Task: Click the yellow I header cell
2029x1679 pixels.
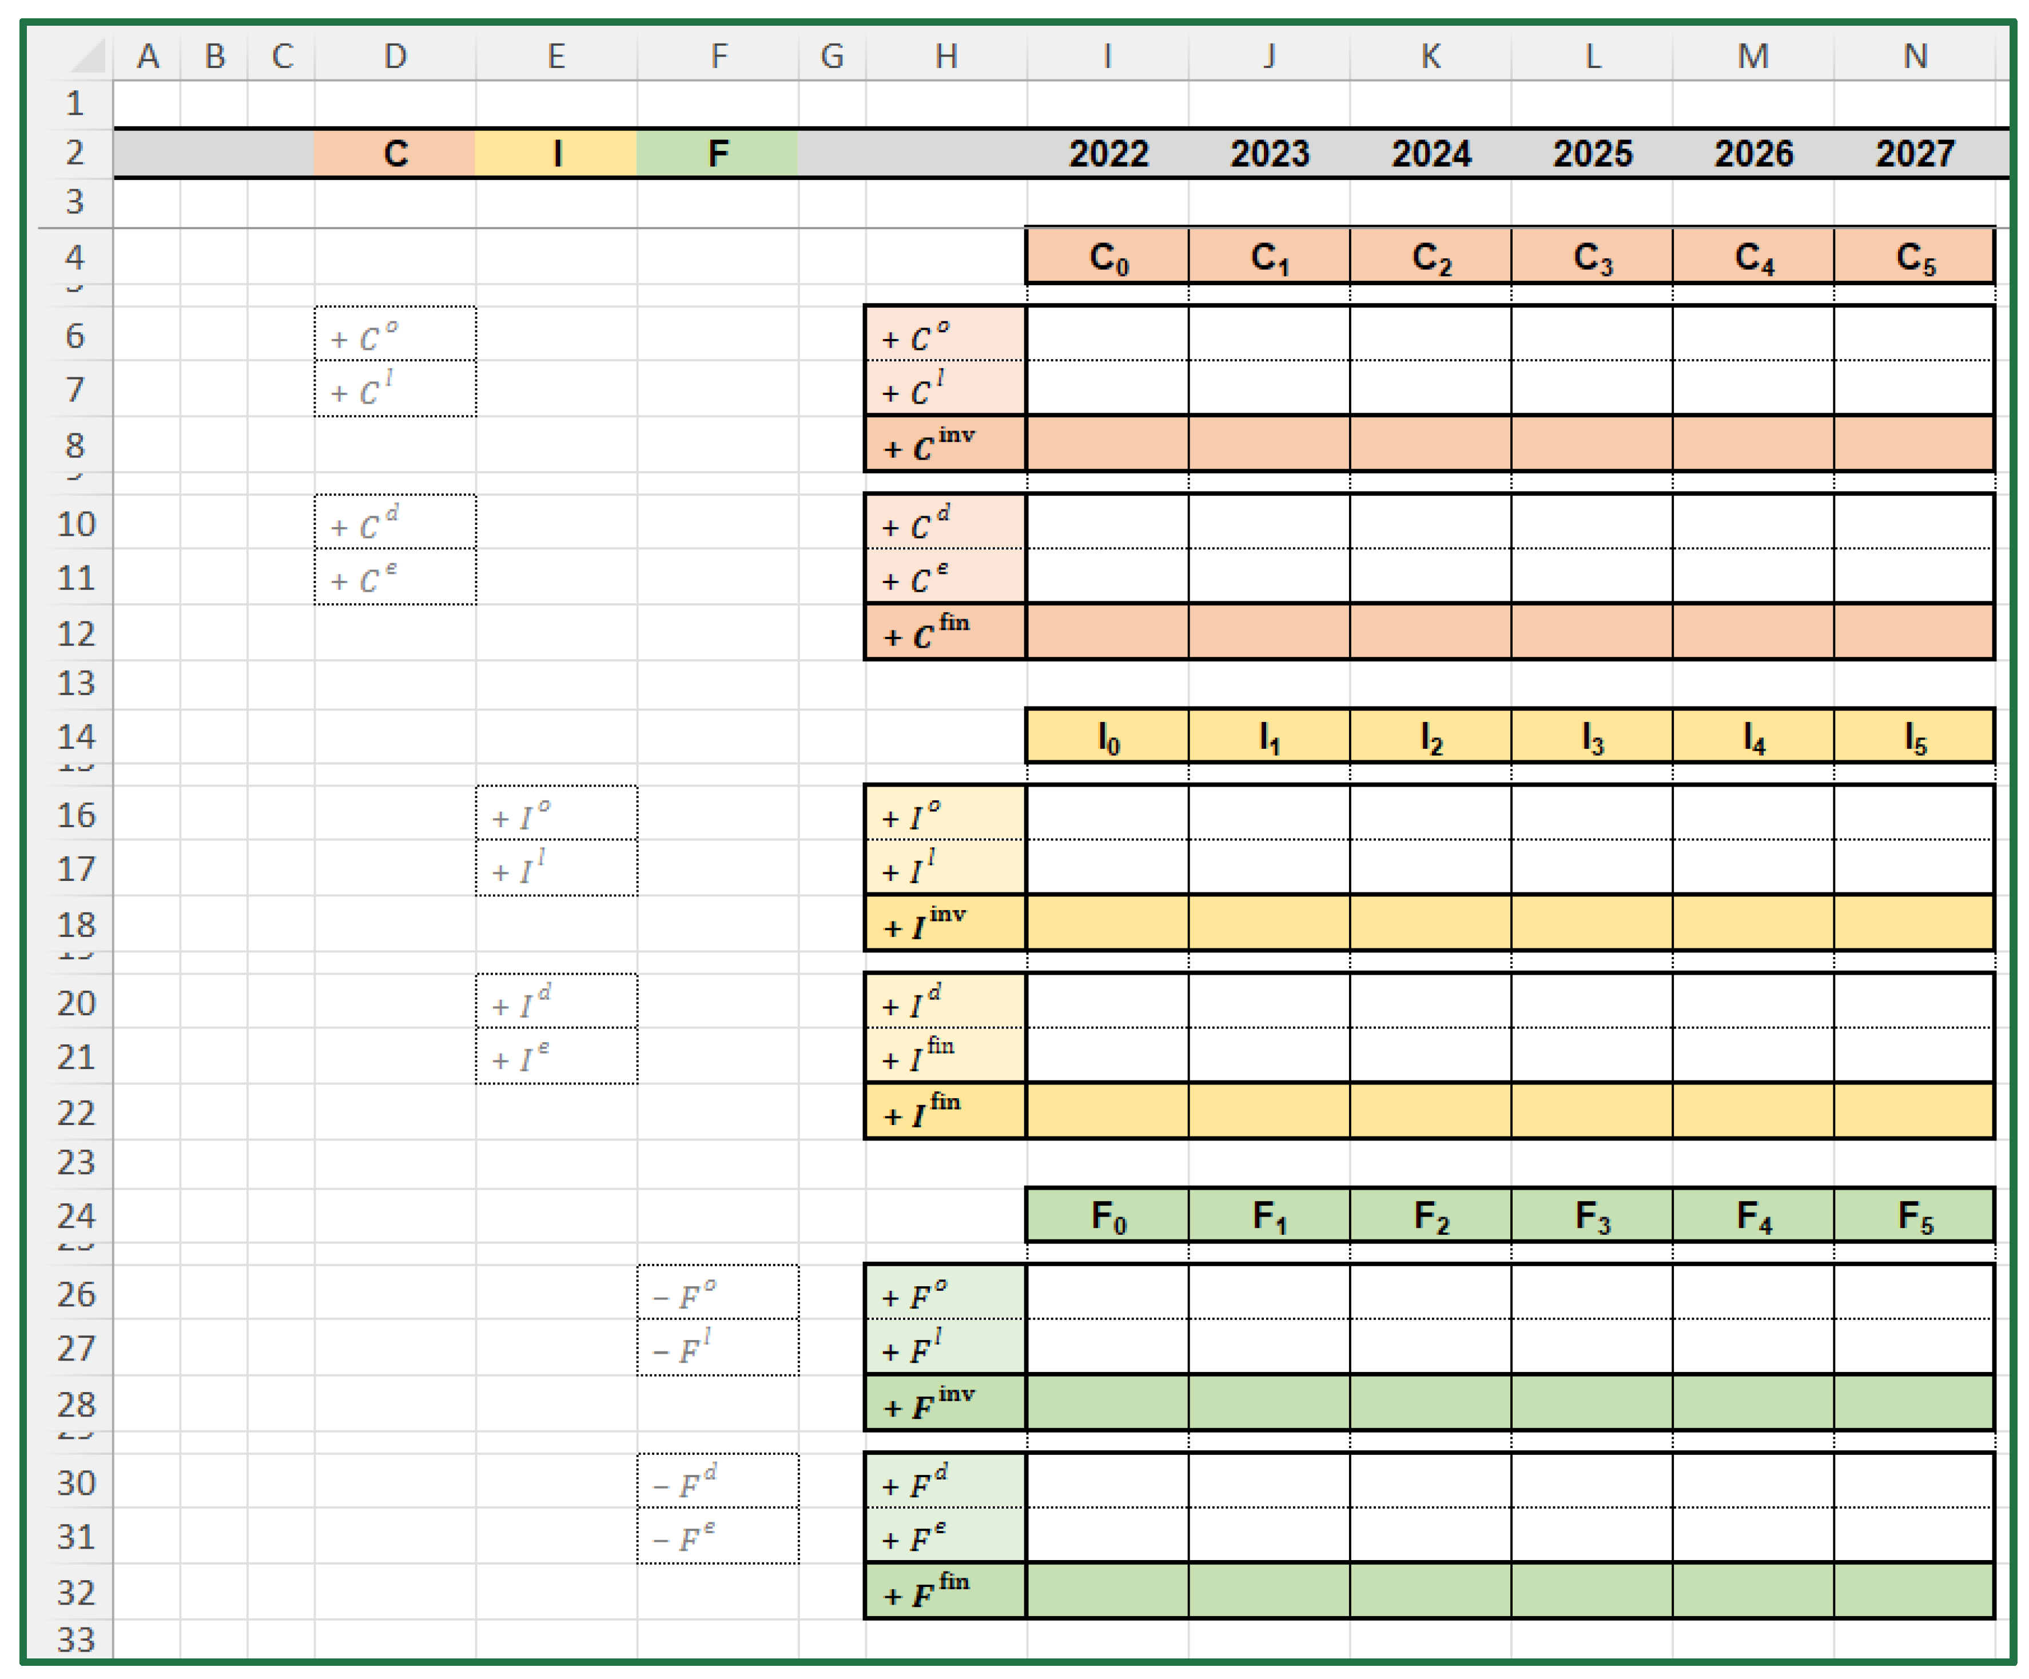Action: (555, 154)
